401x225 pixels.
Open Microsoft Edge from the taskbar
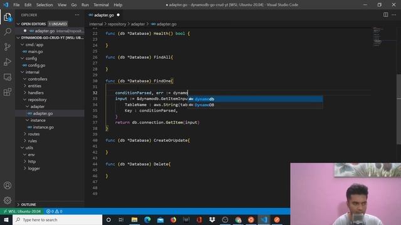[147, 219]
